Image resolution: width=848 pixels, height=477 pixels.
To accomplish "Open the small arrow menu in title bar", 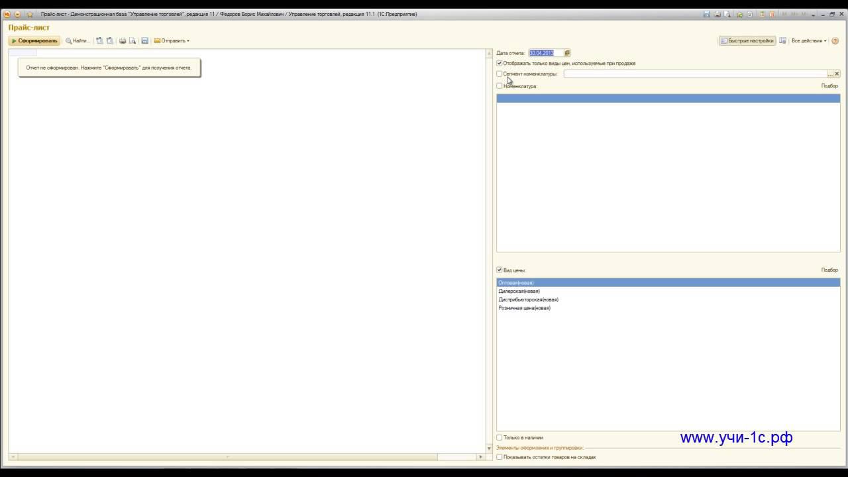I will click(814, 14).
